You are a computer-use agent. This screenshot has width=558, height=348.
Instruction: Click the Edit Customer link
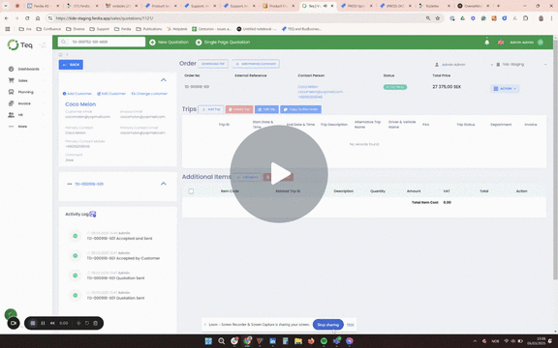111,94
